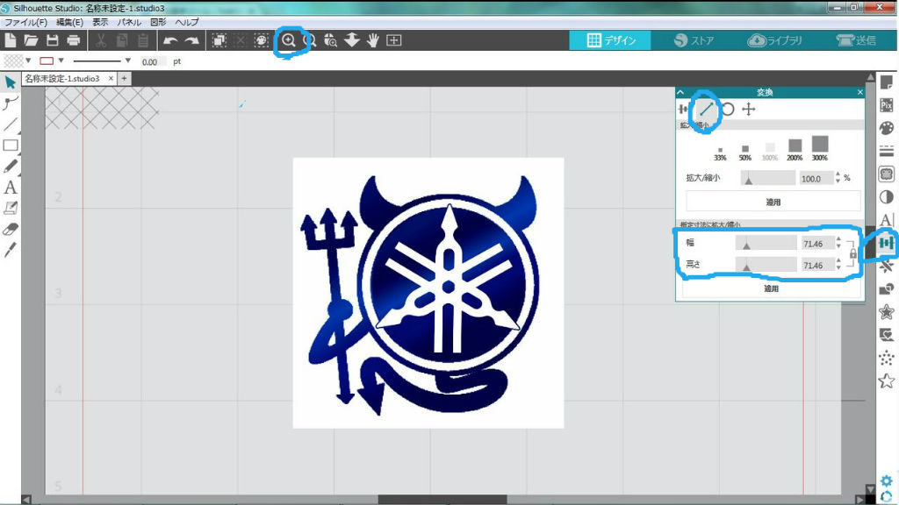This screenshot has width=899, height=505.
Task: Open the Fill Color palette panel
Action: (x=887, y=128)
